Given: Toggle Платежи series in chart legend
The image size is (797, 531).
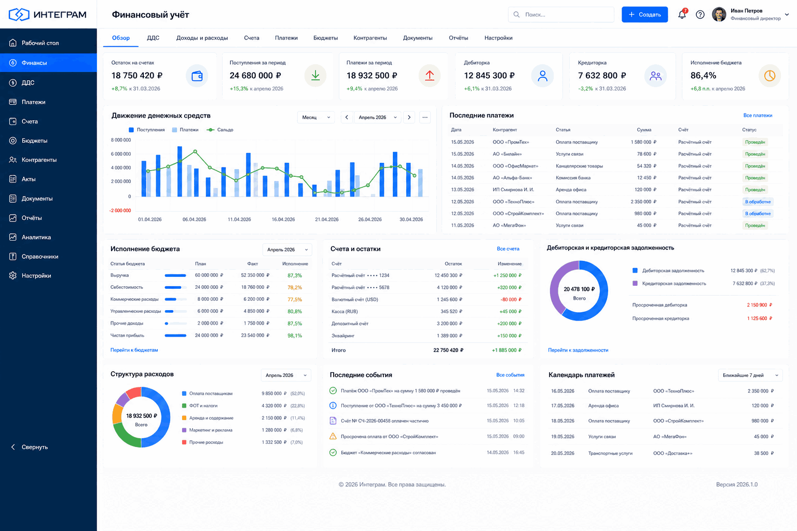Looking at the screenshot, I should (185, 130).
